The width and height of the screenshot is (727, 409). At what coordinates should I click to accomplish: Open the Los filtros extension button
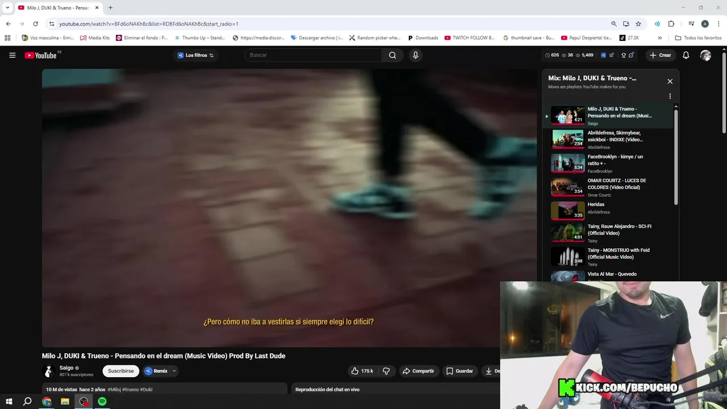tap(196, 55)
